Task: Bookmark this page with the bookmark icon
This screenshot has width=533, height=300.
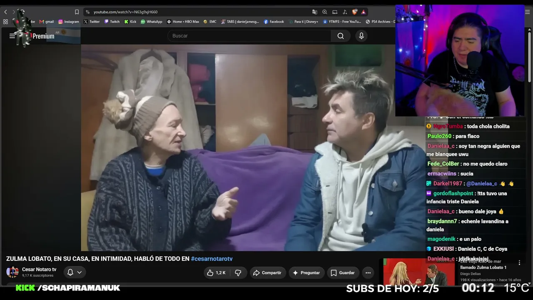Action: [77, 12]
